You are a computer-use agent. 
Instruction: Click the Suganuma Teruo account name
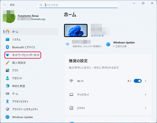28,16
